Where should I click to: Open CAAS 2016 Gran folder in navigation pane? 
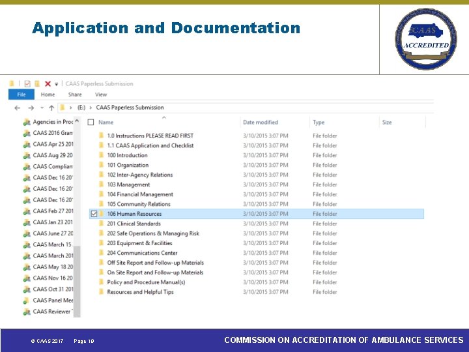pos(53,133)
